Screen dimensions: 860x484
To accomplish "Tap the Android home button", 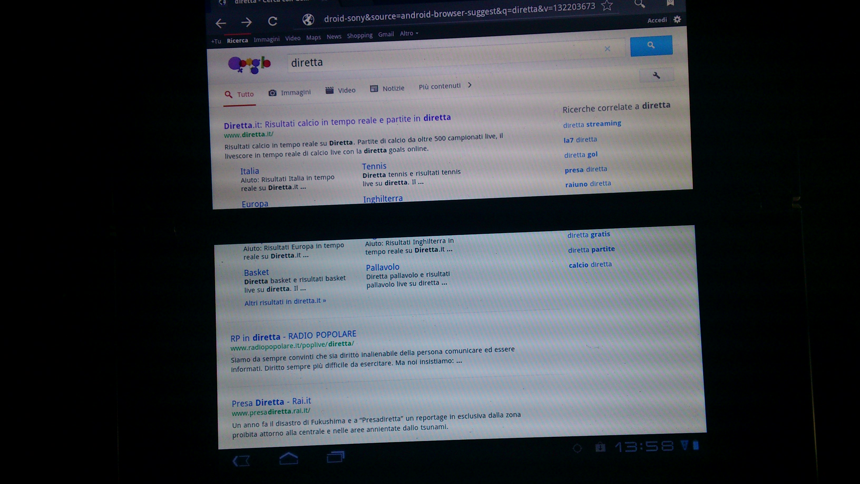I will point(289,458).
